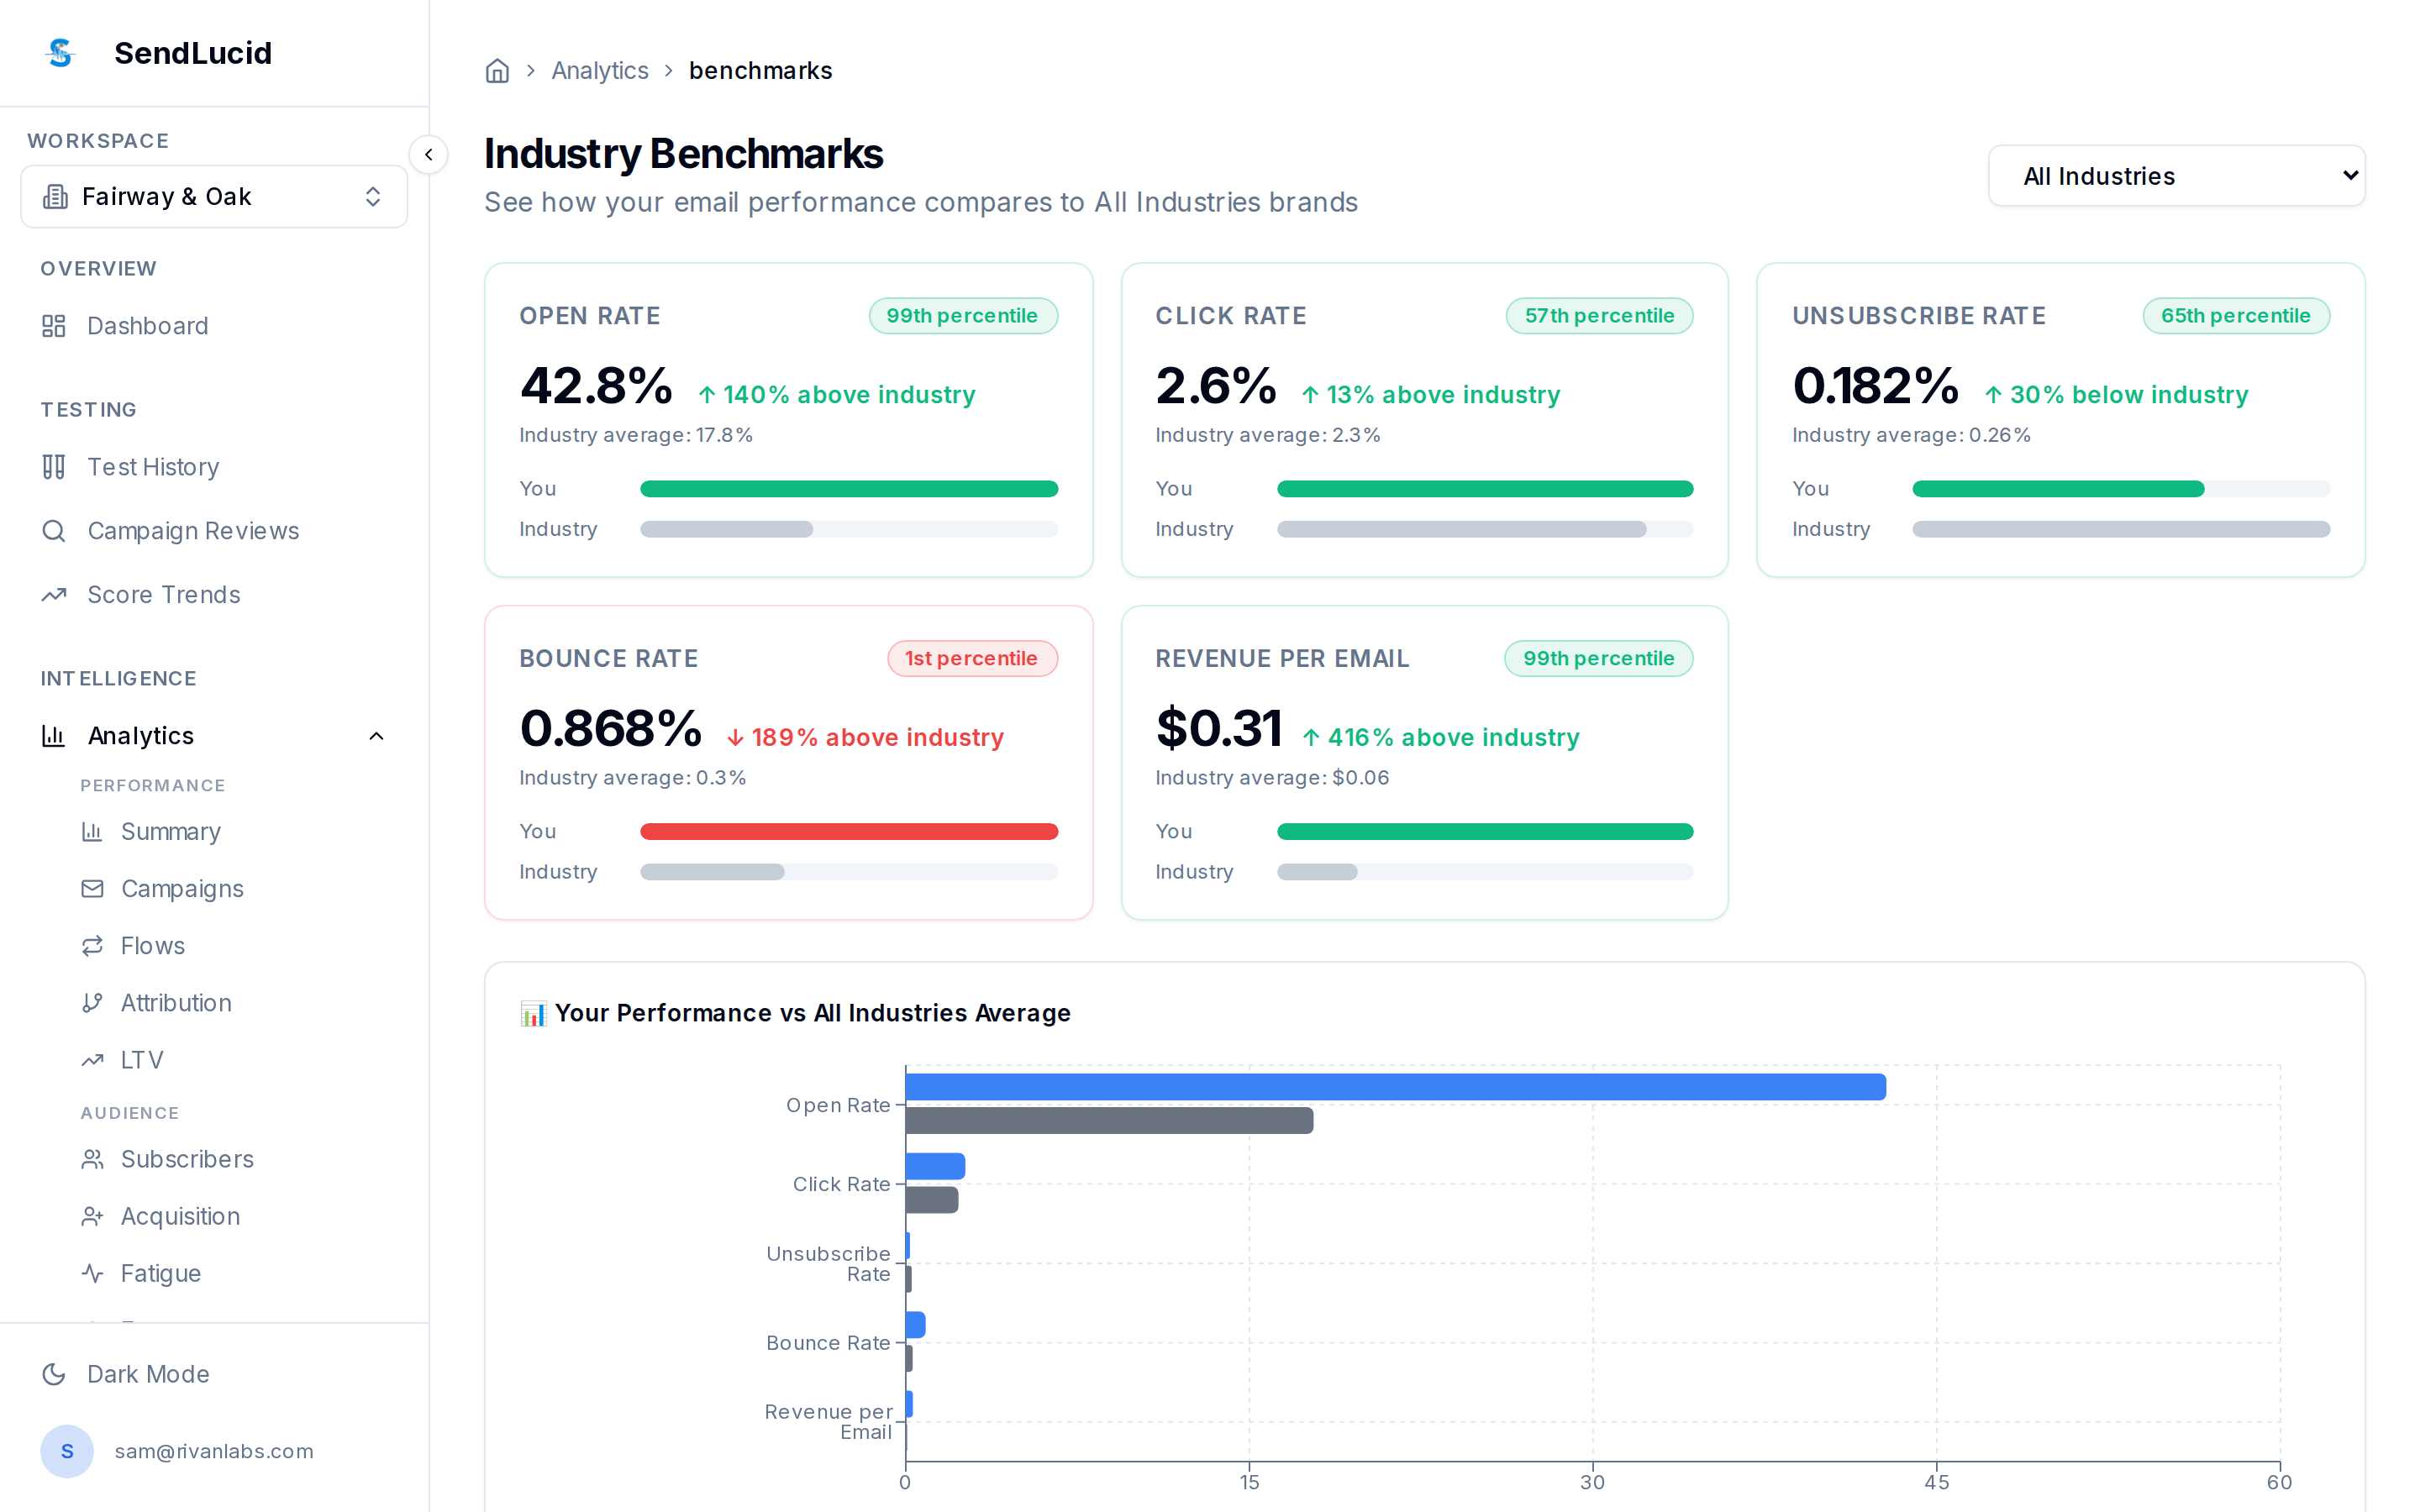Click the Subscribers people icon
The height and width of the screenshot is (1512, 2420).
(x=92, y=1159)
